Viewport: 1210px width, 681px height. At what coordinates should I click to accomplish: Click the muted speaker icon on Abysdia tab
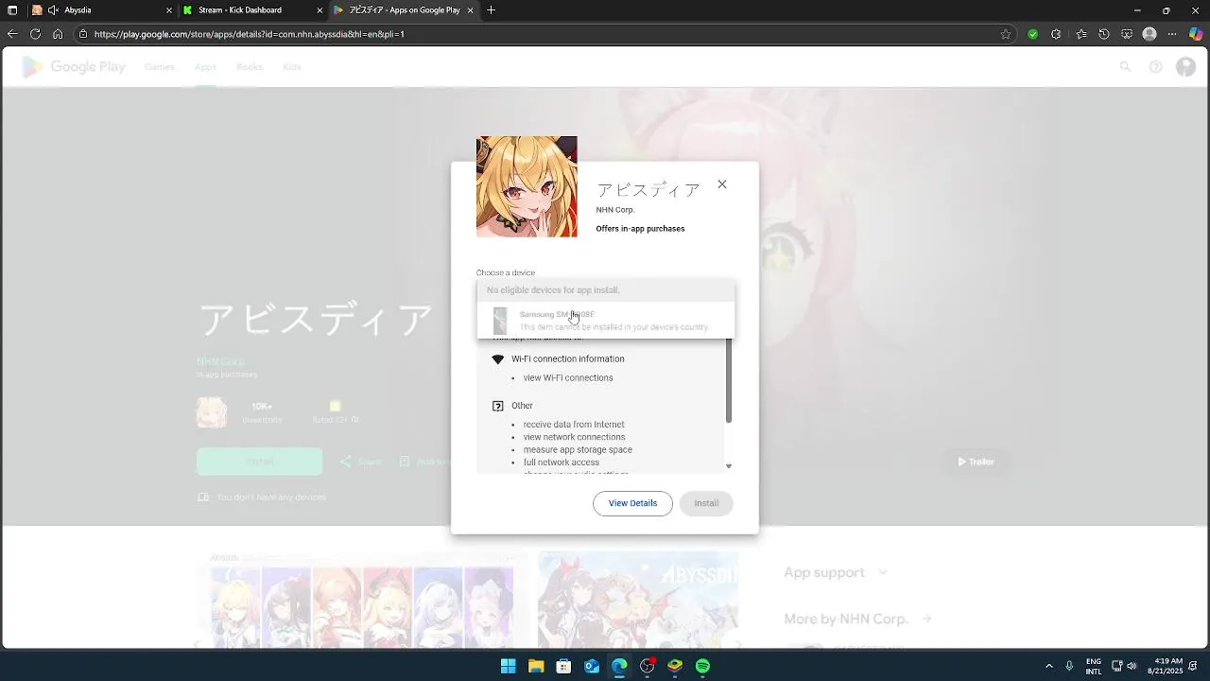[x=53, y=10]
